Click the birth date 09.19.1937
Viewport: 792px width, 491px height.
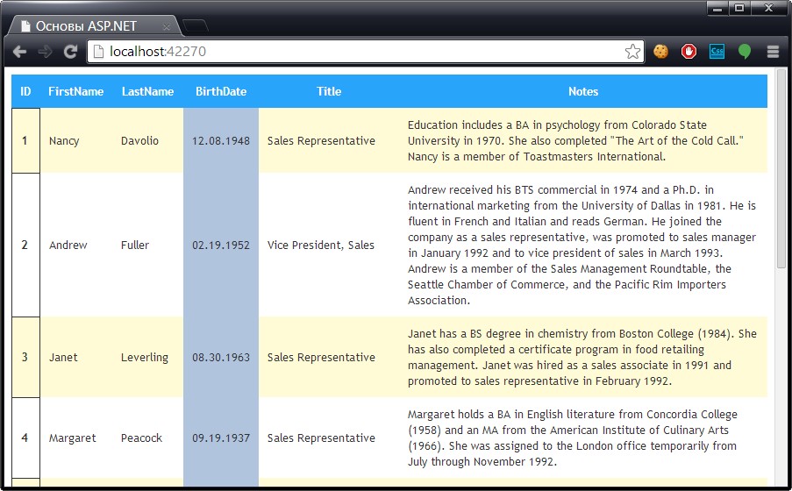(221, 438)
